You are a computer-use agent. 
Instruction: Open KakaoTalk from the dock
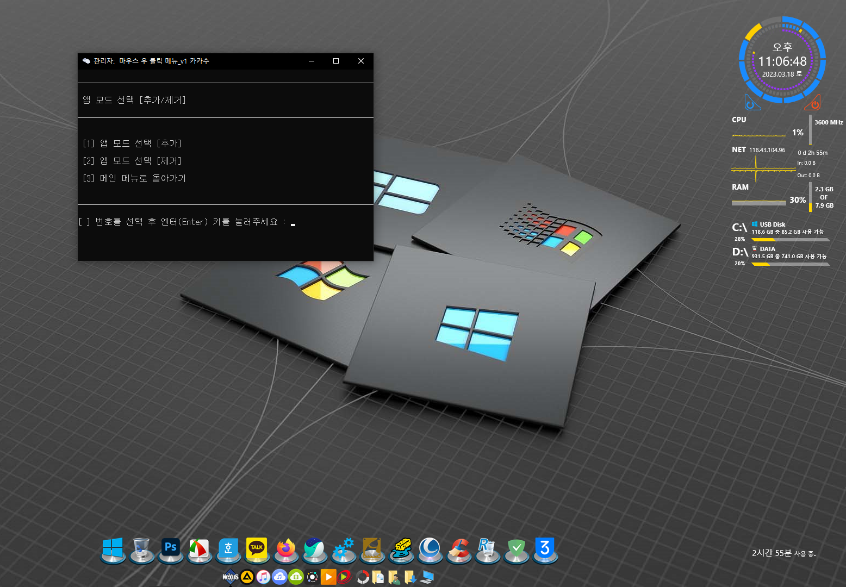[x=257, y=550]
